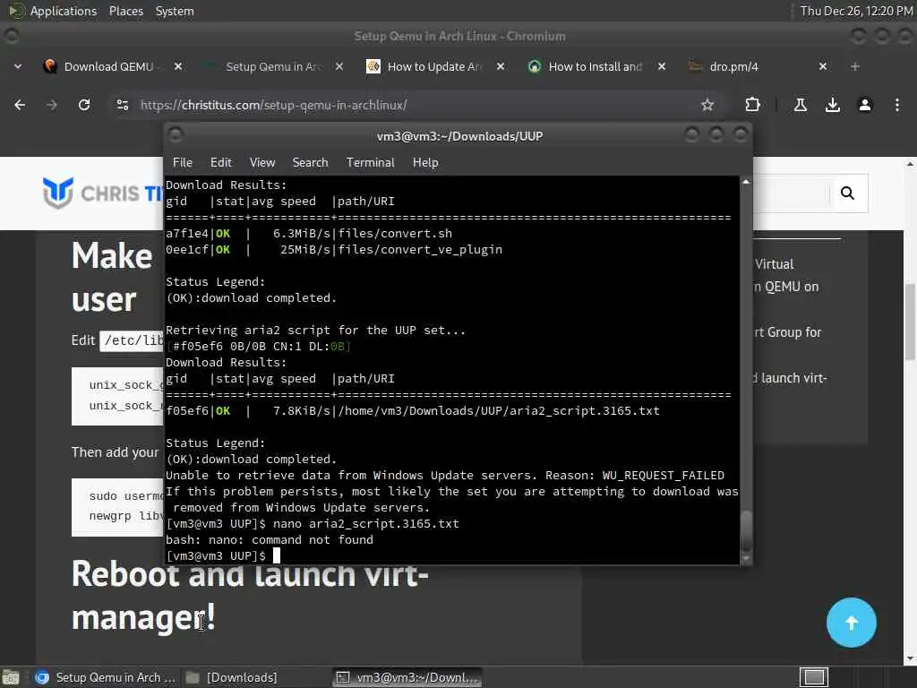
Task: Click 'bash: nano: command not found' line
Action: pyautogui.click(x=269, y=540)
